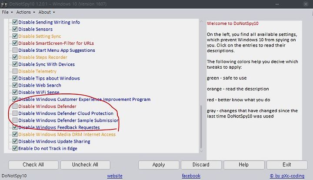This screenshot has height=180, width=313.
Task: Toggle Disable Windows Media DRM Internet Access checkbox
Action: coord(15,134)
